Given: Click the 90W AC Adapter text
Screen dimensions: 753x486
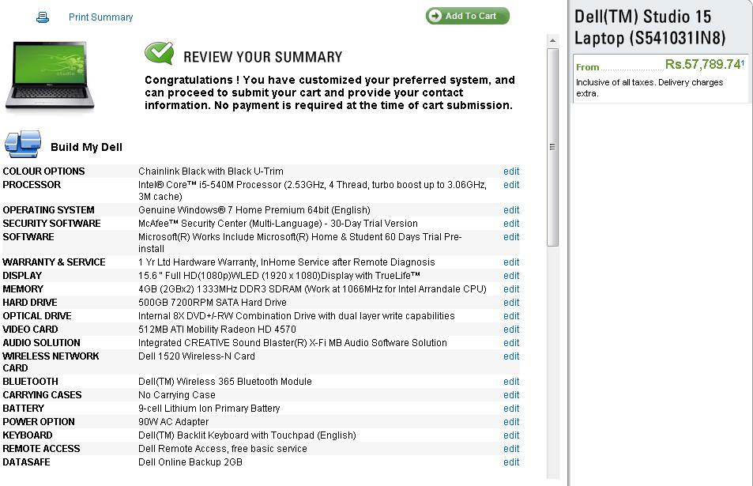Looking at the screenshot, I should [x=173, y=422].
